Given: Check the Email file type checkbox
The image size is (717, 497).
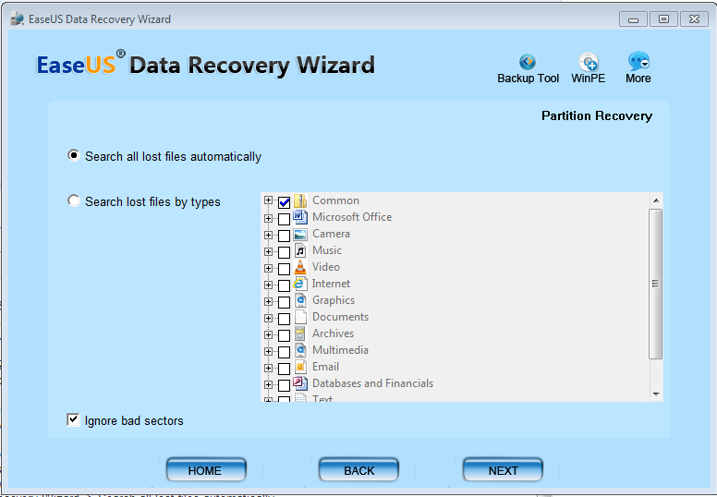Looking at the screenshot, I should pos(284,369).
